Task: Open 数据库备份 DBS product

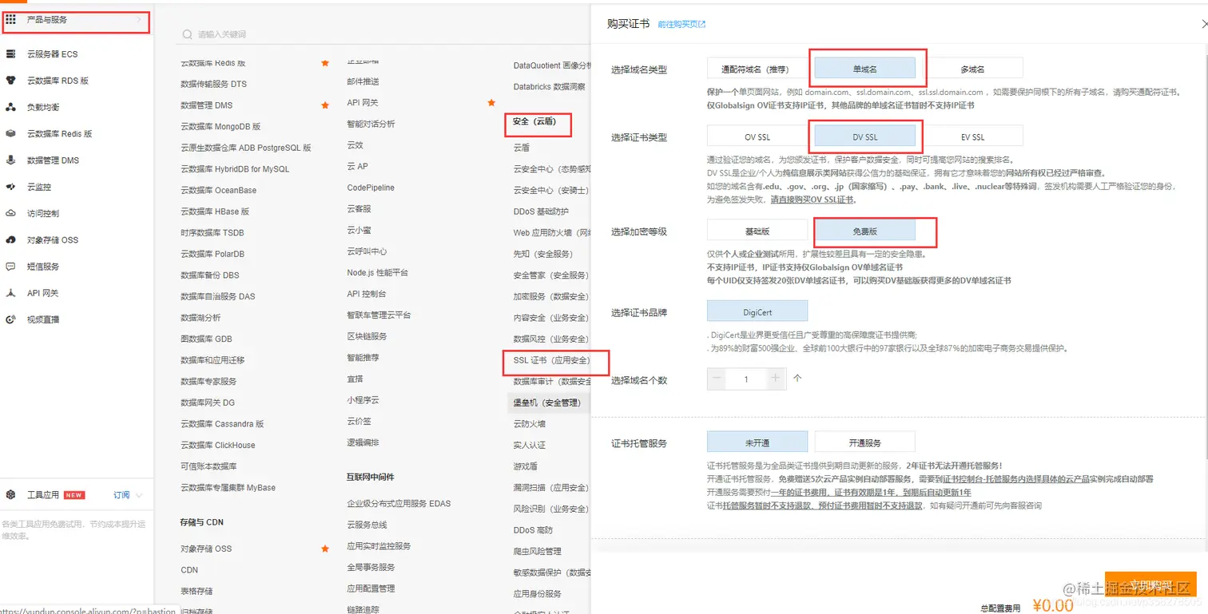Action: click(x=209, y=275)
